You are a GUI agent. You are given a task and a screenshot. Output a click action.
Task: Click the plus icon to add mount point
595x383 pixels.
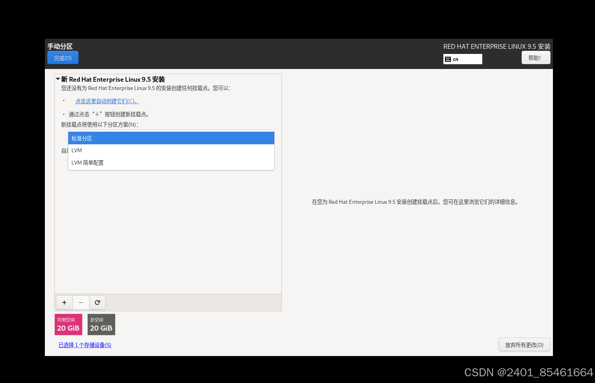[x=64, y=303]
